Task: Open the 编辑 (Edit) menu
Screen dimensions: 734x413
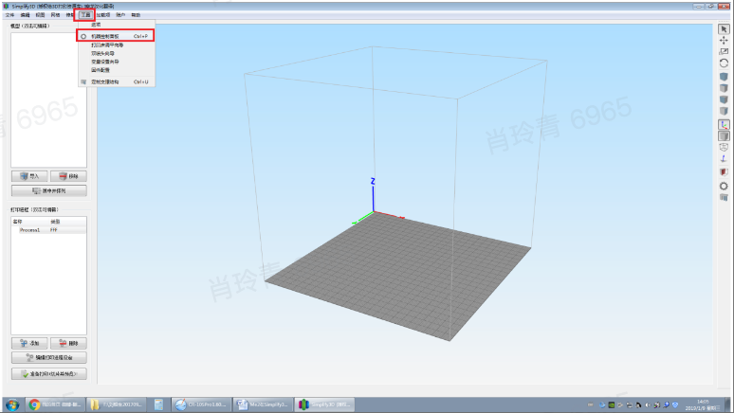Action: [x=24, y=15]
